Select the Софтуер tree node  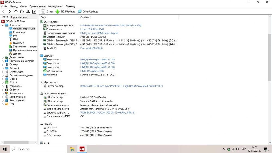click(x=12, y=90)
